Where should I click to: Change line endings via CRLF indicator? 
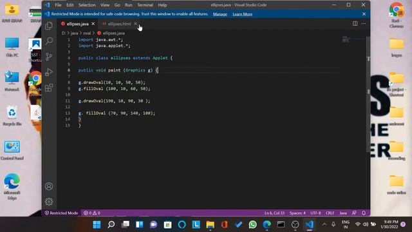pos(330,213)
